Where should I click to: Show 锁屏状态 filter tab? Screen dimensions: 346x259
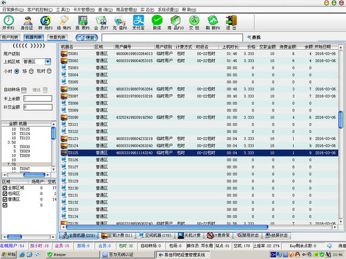point(276,236)
